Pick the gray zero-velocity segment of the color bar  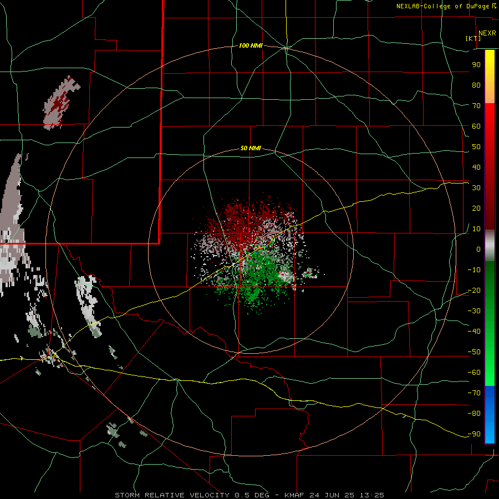(x=490, y=247)
